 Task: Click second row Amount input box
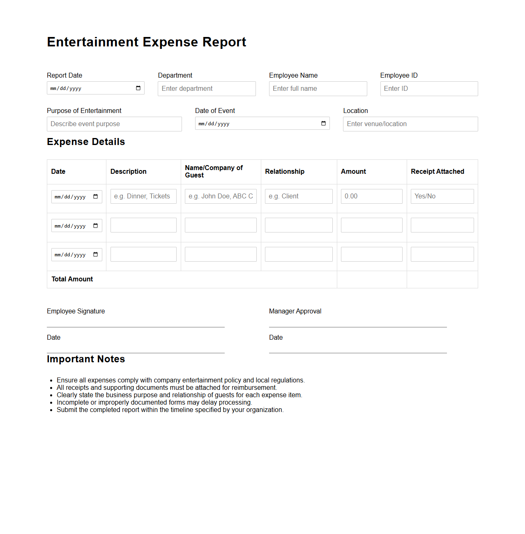coord(371,225)
